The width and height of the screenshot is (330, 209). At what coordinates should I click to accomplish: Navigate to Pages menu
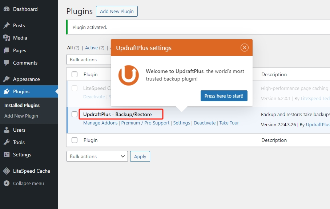20,50
